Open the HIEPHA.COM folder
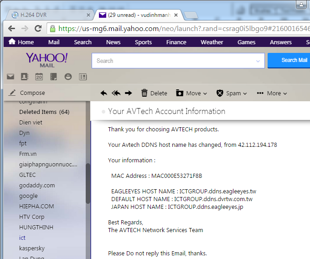Image resolution: width=310 pixels, height=259 pixels. (36, 207)
